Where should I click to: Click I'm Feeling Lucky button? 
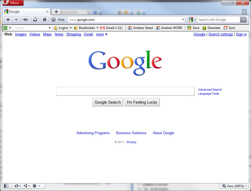[142, 102]
